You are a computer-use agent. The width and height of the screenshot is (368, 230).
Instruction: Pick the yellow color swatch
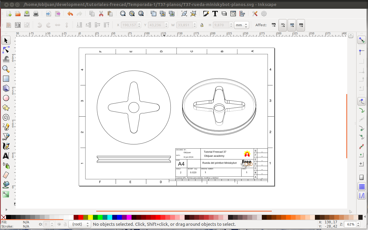click(90, 217)
